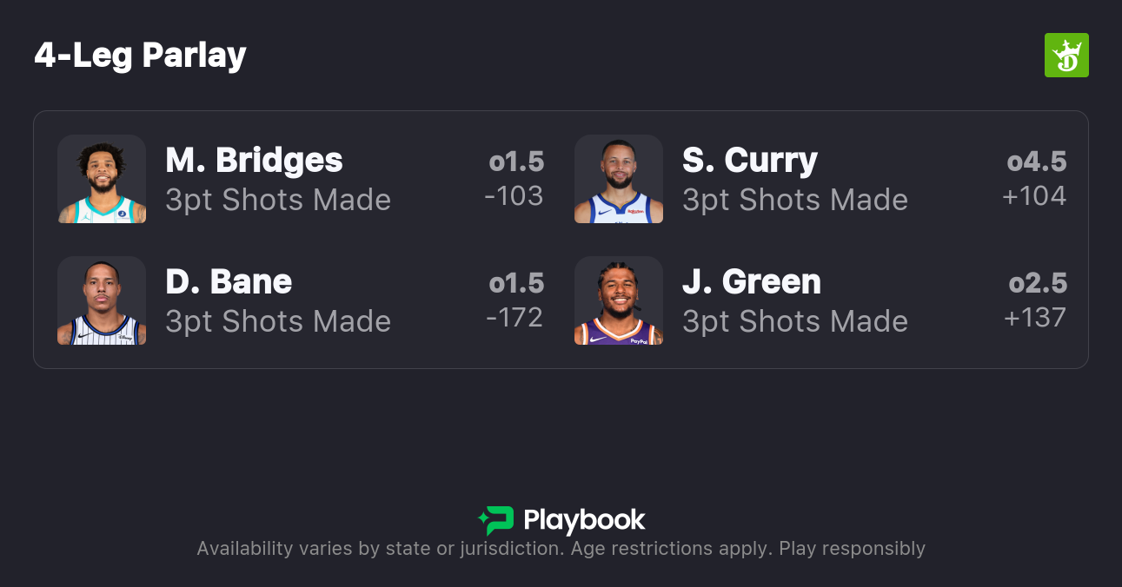Click D. Bane player headshot
The width and height of the screenshot is (1122, 587).
click(x=102, y=300)
